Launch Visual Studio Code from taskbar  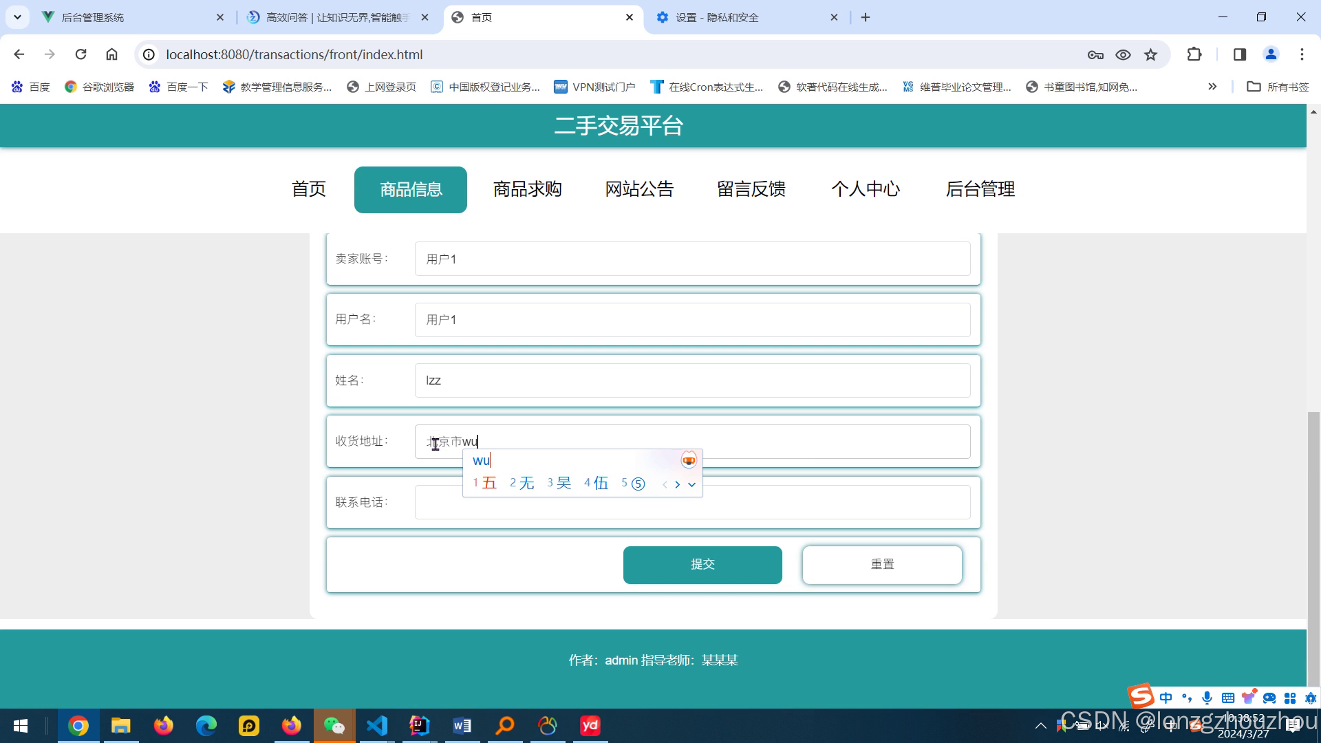tap(377, 726)
